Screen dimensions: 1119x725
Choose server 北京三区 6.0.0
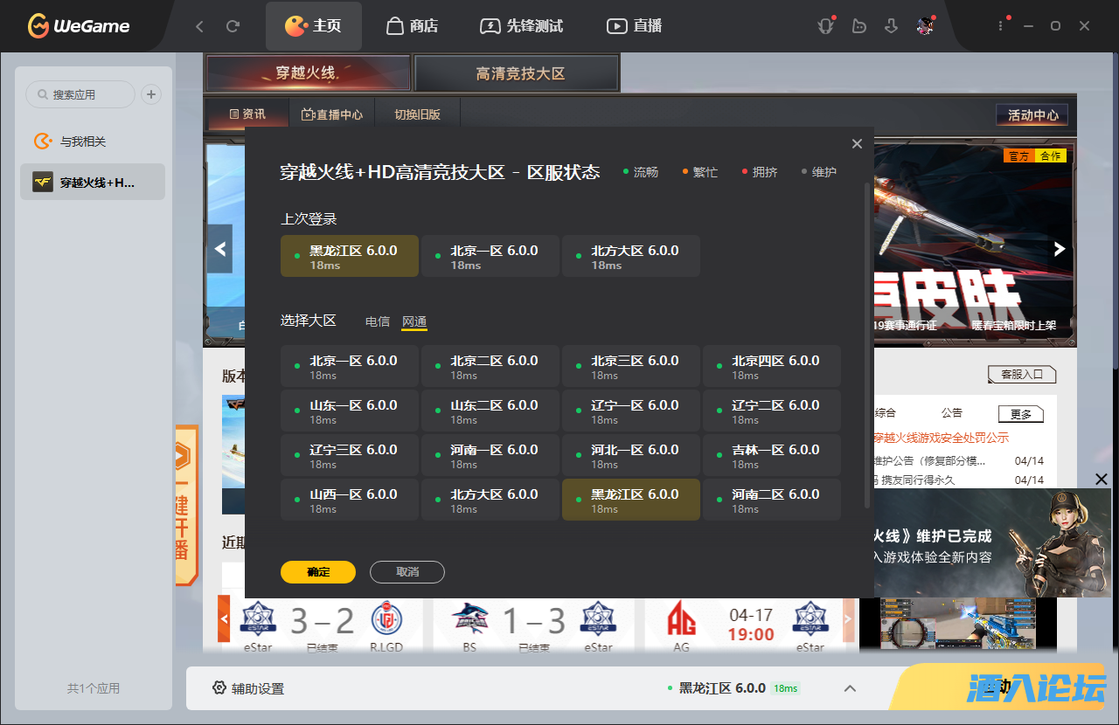click(631, 366)
